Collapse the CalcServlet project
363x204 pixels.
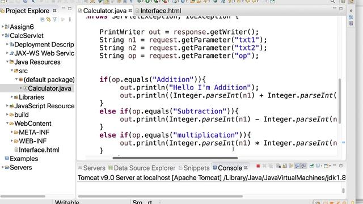(x=2, y=35)
